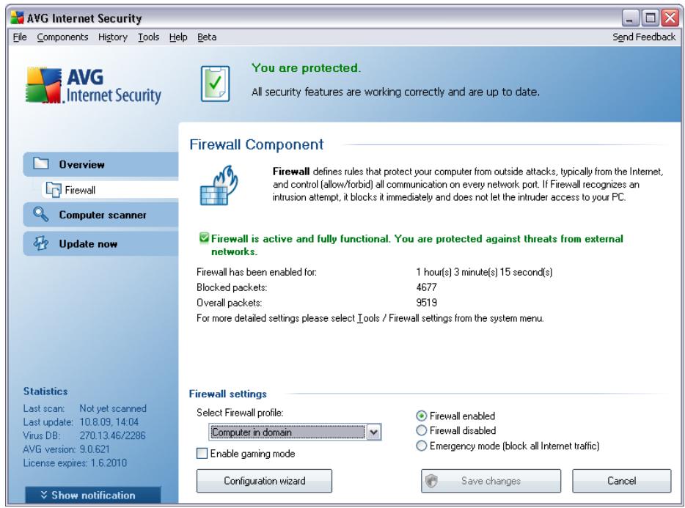
Task: Click the protected status checkmark clipboard icon
Action: click(215, 84)
